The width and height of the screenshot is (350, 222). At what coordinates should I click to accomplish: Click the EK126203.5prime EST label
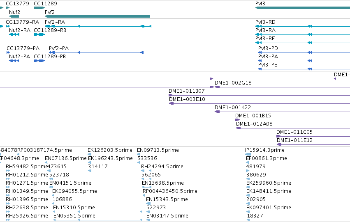[110, 150]
